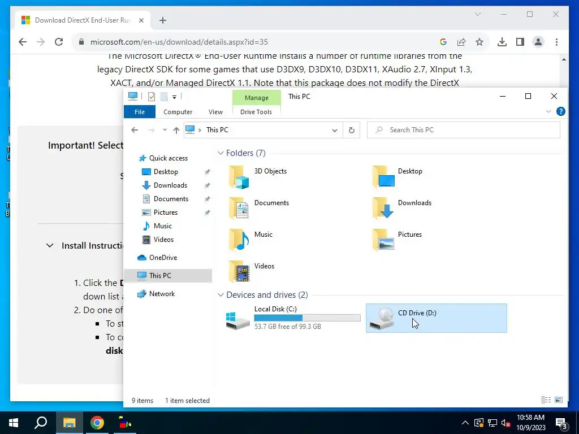Open recent locations dropdown arrow

coord(165,130)
